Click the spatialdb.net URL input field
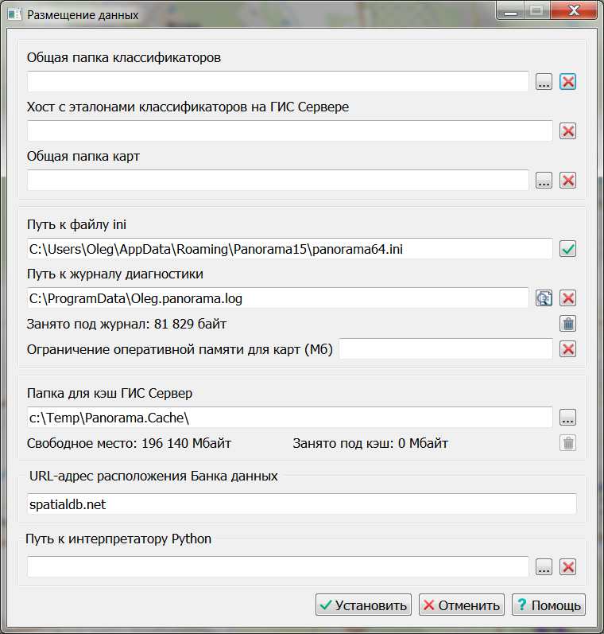This screenshot has width=604, height=634. point(301,504)
